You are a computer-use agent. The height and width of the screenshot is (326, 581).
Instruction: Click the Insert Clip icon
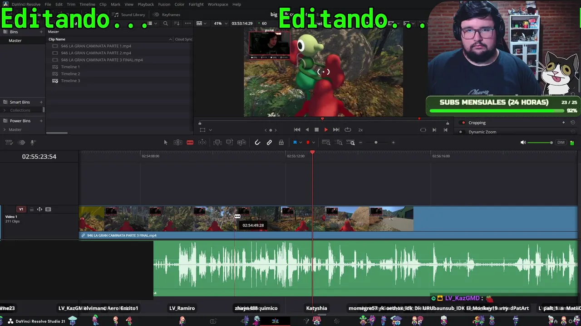pos(217,143)
